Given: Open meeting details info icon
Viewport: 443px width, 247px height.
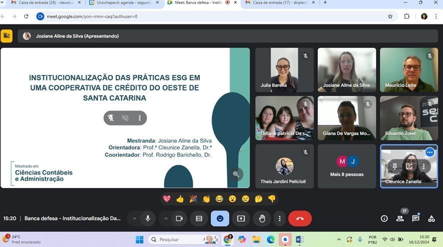Looking at the screenshot, I should (384, 218).
